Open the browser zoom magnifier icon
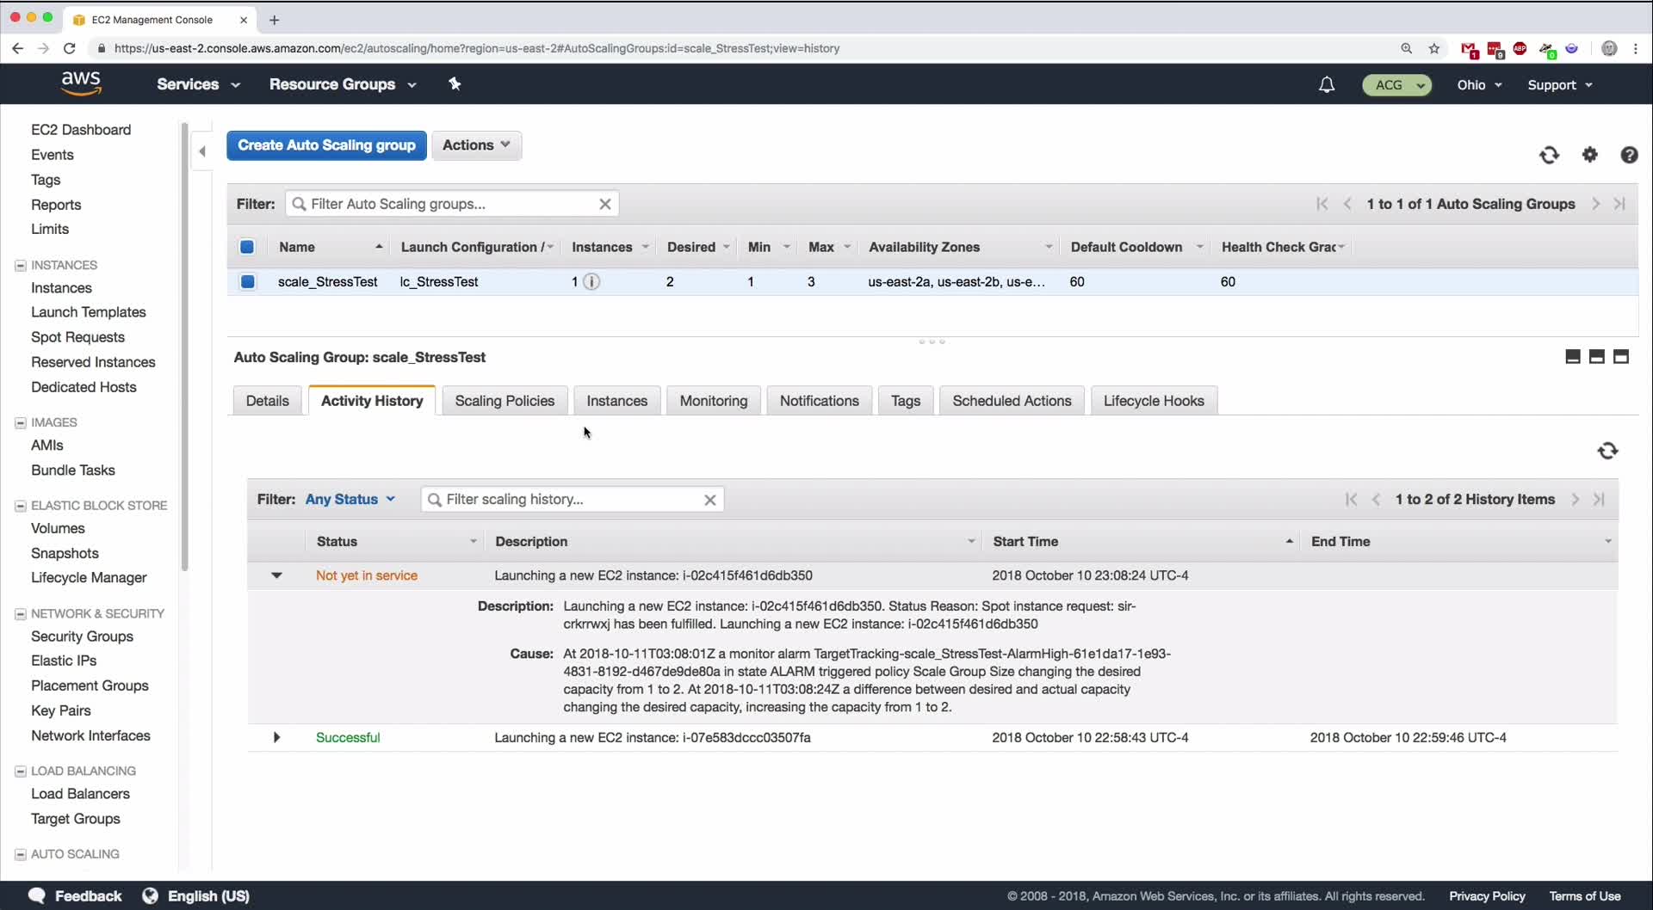This screenshot has width=1653, height=910. (x=1407, y=48)
